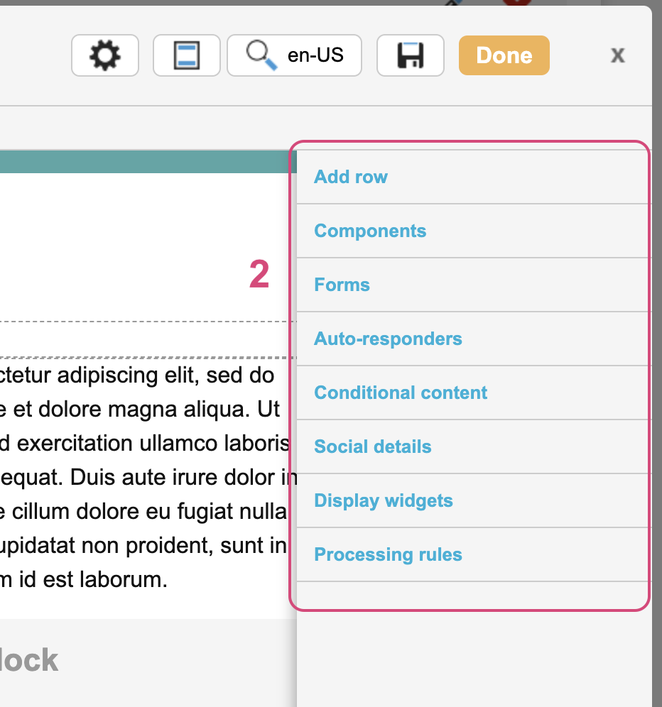662x707 pixels.
Task: Open Social details section
Action: pos(373,446)
